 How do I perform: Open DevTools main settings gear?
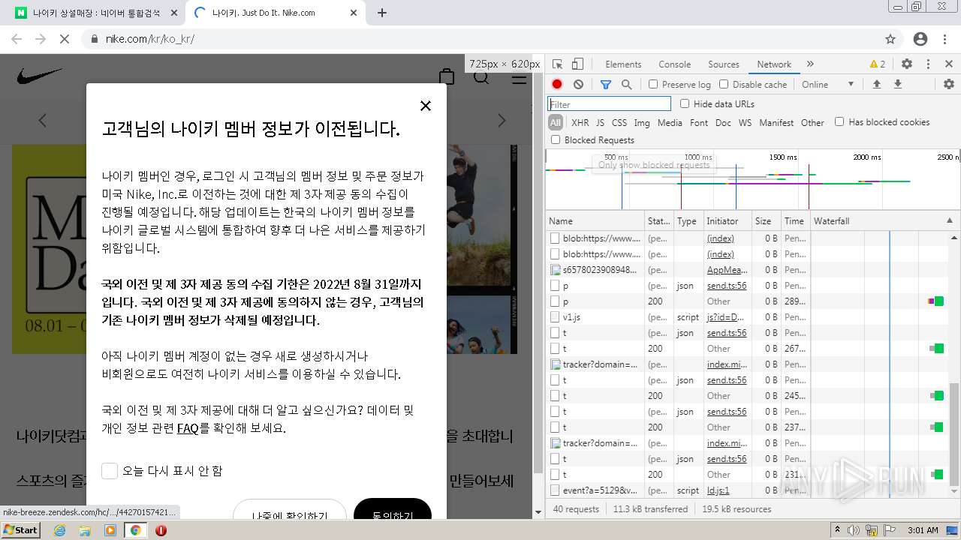tap(907, 64)
